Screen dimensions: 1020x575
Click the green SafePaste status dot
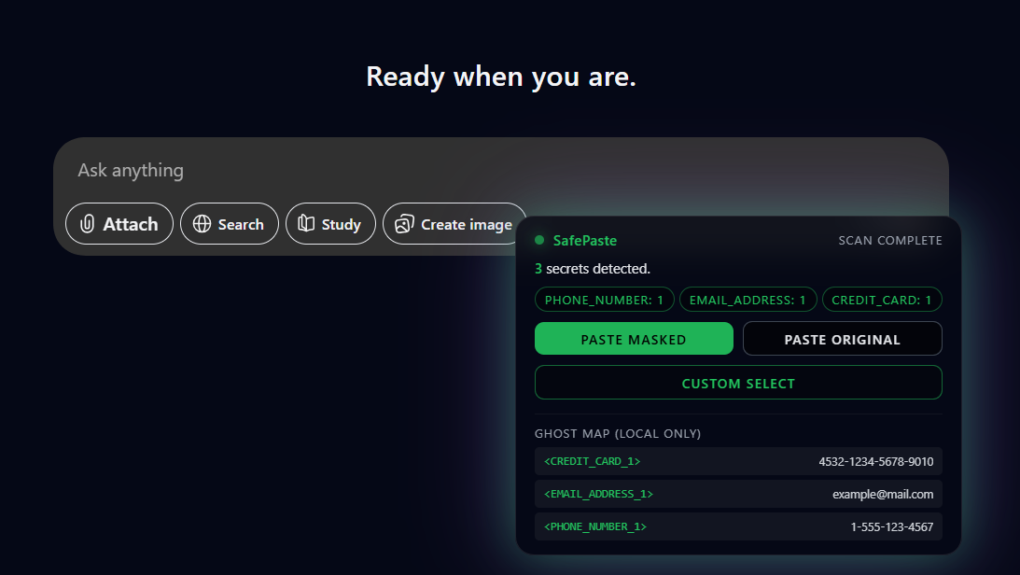click(539, 240)
